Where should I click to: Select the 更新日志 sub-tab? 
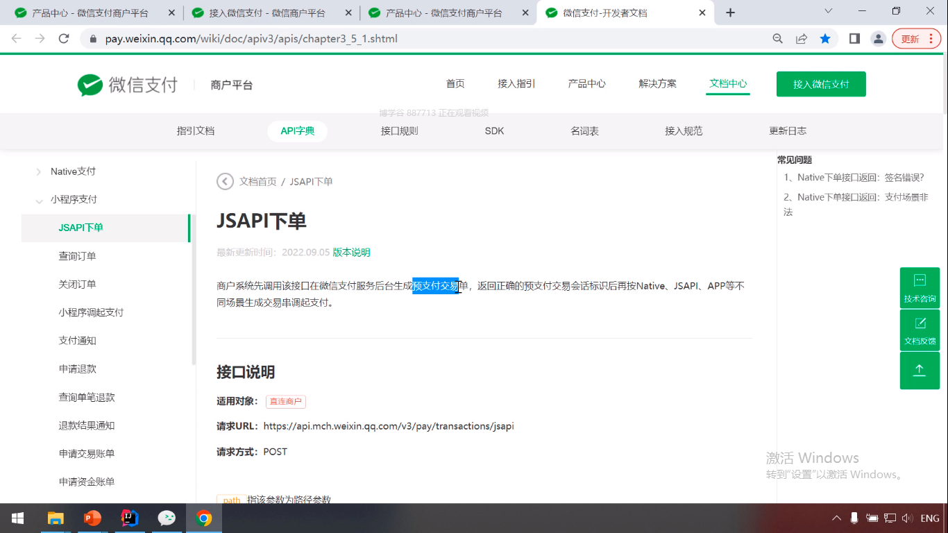788,131
